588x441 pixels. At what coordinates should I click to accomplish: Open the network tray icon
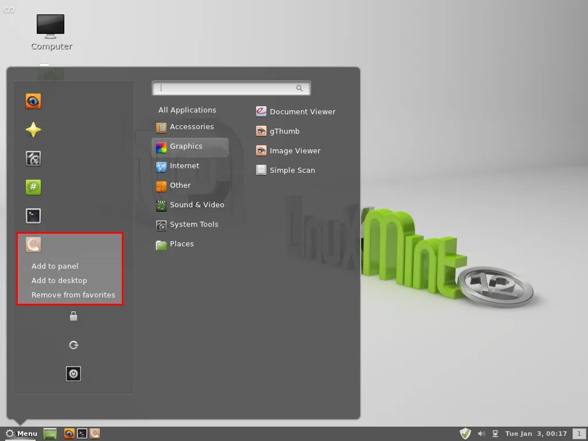[x=495, y=434]
